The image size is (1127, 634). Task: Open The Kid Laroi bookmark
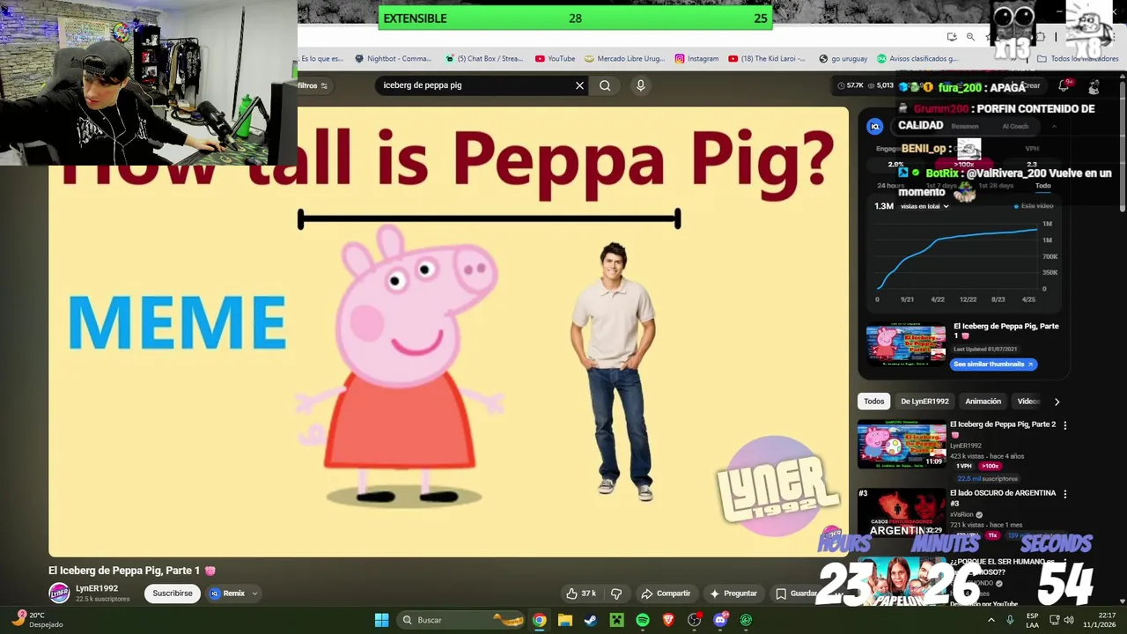(766, 59)
